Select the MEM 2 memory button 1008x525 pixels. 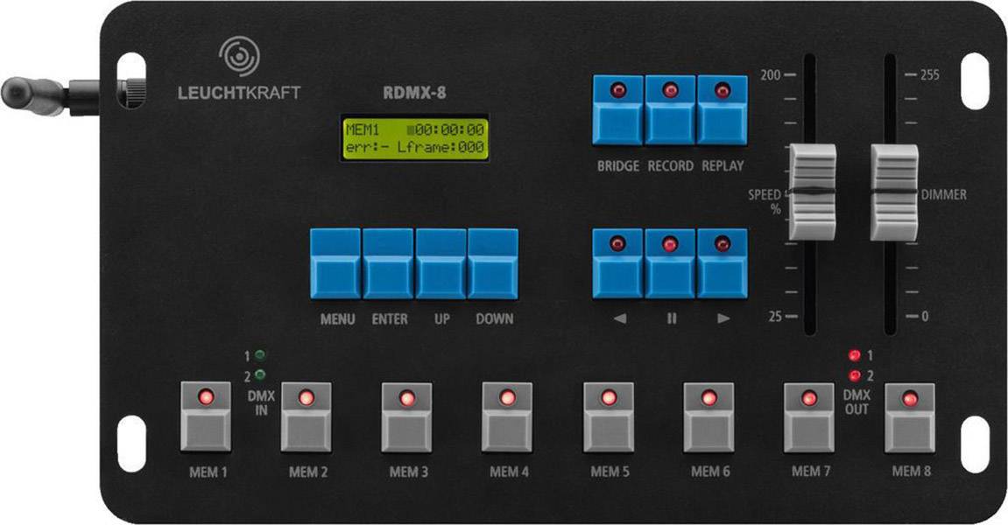[x=306, y=417]
